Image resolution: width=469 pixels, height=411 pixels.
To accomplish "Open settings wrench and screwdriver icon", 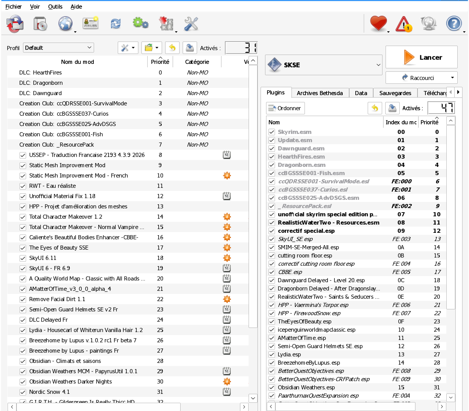I will (x=191, y=24).
